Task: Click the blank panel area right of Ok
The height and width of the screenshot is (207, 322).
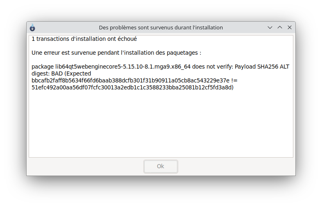Action: coord(238,167)
